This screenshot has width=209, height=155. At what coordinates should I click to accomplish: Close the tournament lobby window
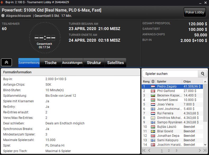(x=205, y=2)
